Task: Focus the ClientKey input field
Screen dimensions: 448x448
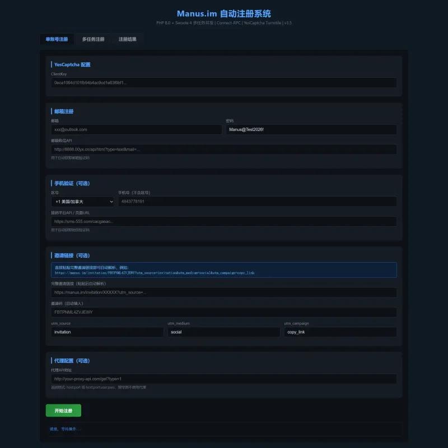Action: coord(223,82)
